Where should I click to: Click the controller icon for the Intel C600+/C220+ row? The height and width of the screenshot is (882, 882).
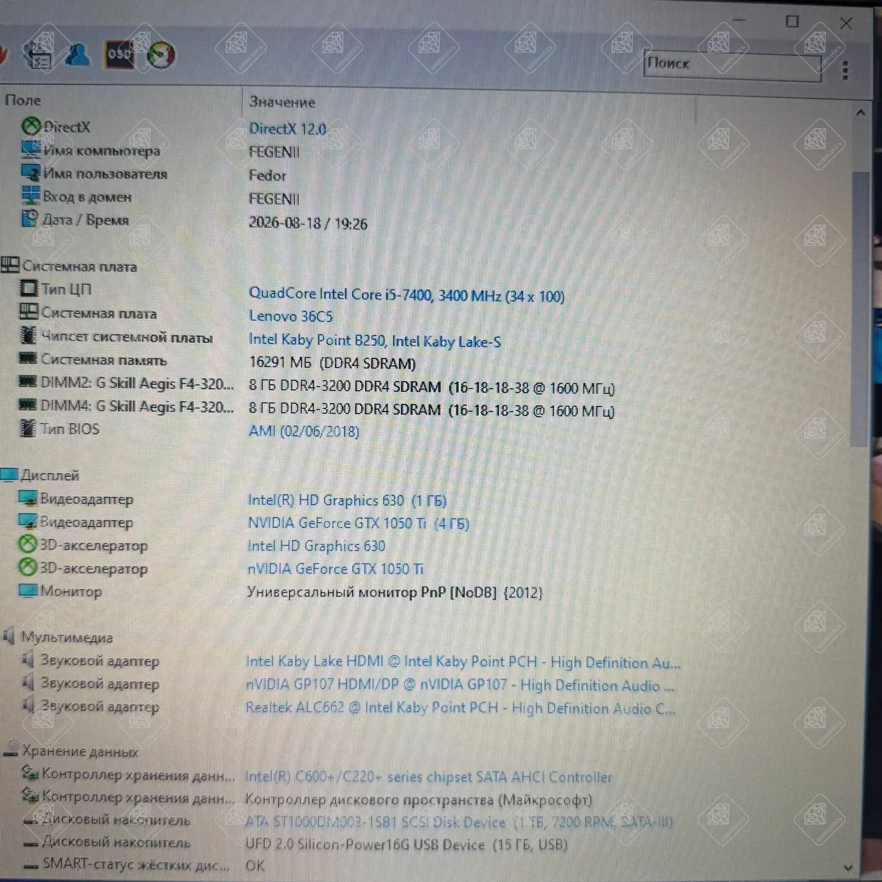(30, 773)
